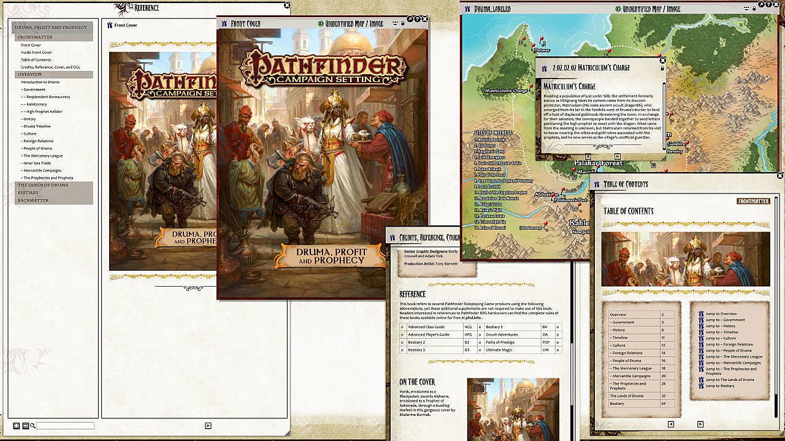
Task: Click the Occult Adventures table cell
Action: [512, 334]
